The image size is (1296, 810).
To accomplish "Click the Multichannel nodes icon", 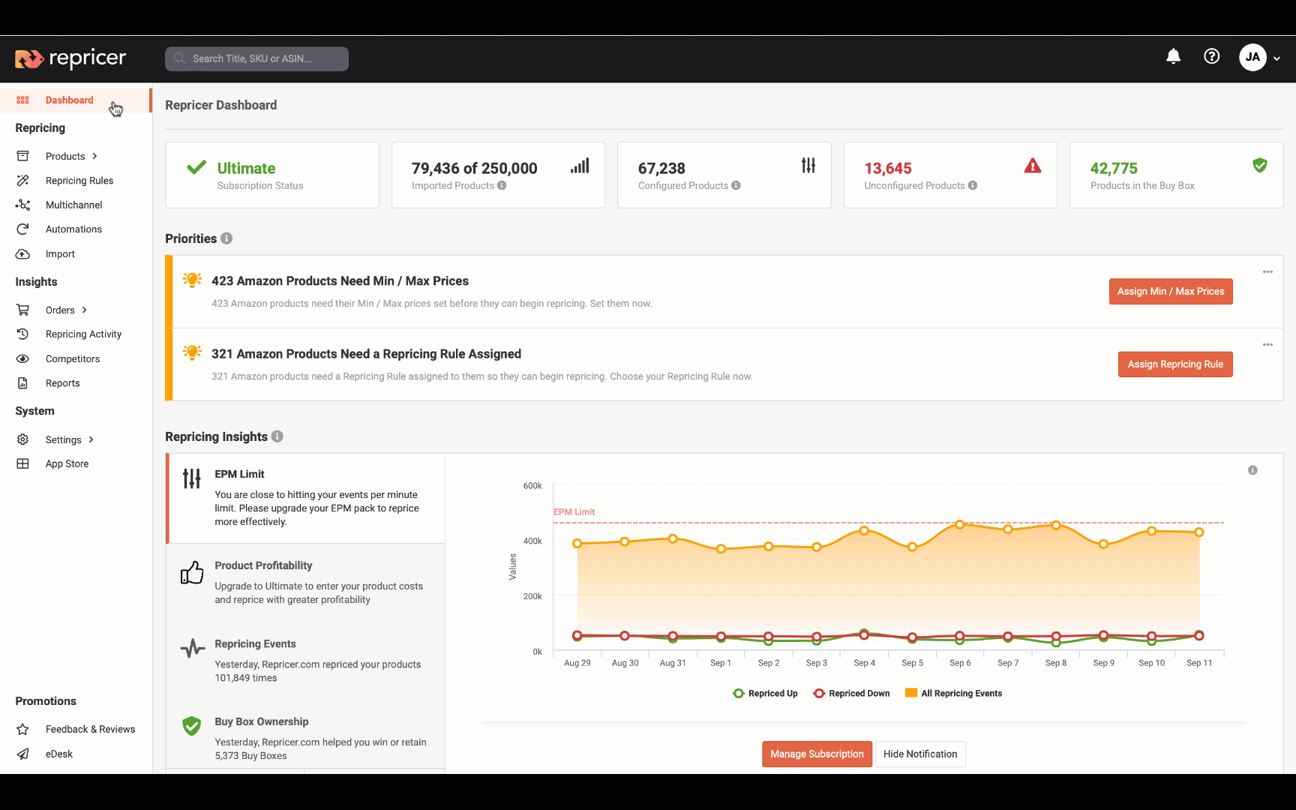I will (22, 205).
